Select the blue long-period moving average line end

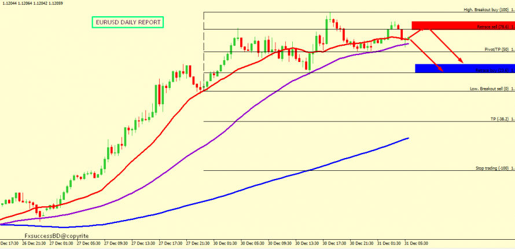click(408, 138)
